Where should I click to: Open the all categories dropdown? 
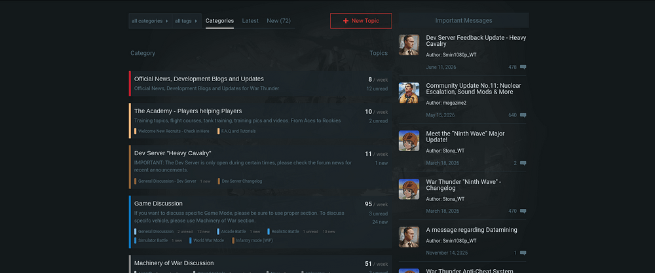coord(150,21)
